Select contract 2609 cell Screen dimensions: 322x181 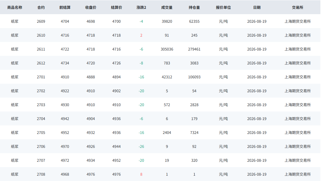pos(41,21)
